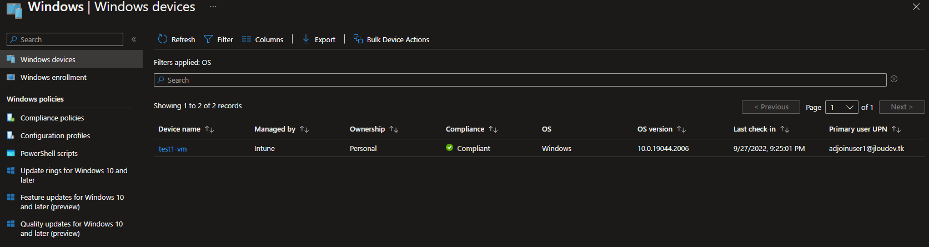
Task: Click the device list Search box
Action: (x=520, y=80)
